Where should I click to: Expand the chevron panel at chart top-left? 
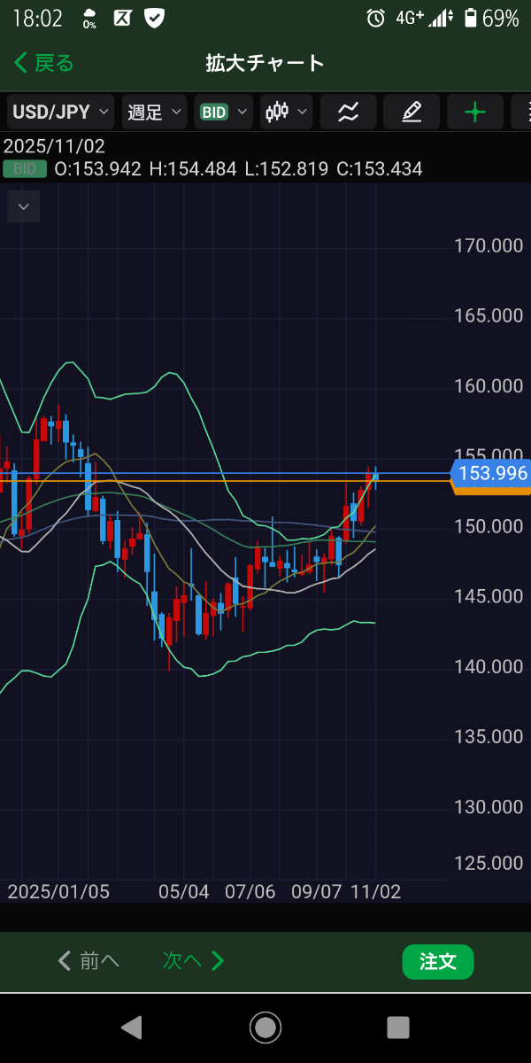pos(24,207)
